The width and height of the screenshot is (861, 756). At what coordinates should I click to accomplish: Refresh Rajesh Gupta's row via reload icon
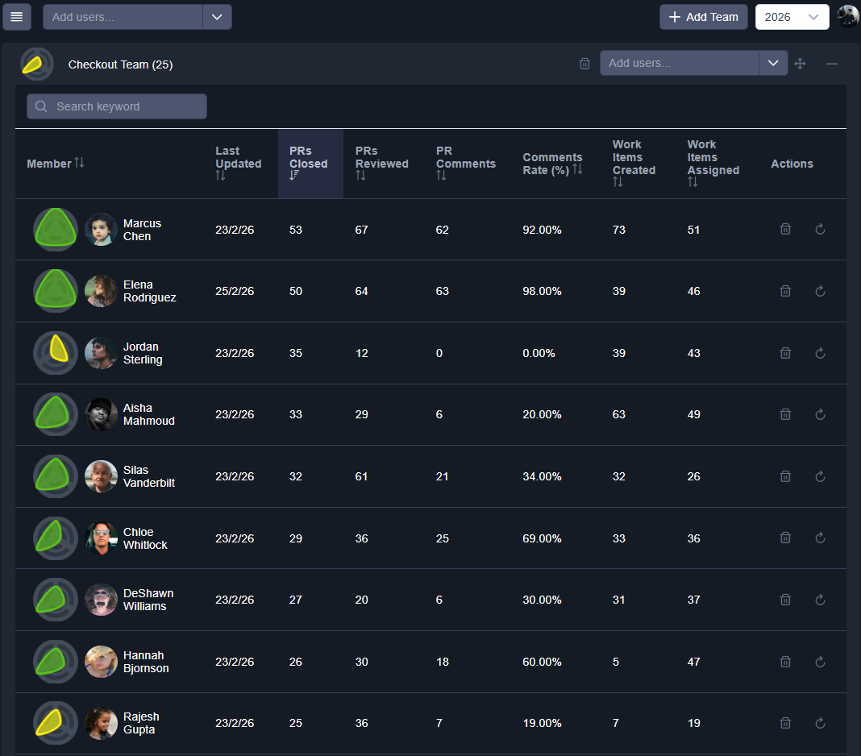[820, 723]
